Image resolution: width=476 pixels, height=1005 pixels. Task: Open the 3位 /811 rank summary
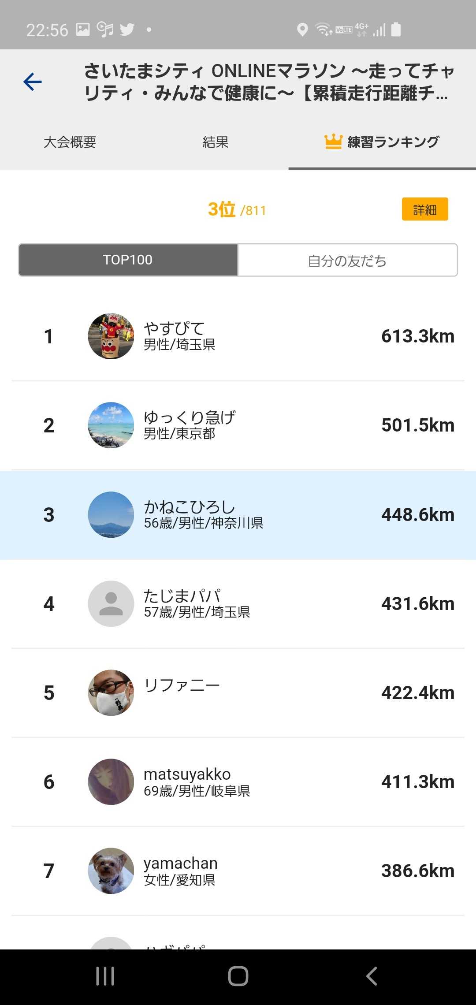pos(237,209)
